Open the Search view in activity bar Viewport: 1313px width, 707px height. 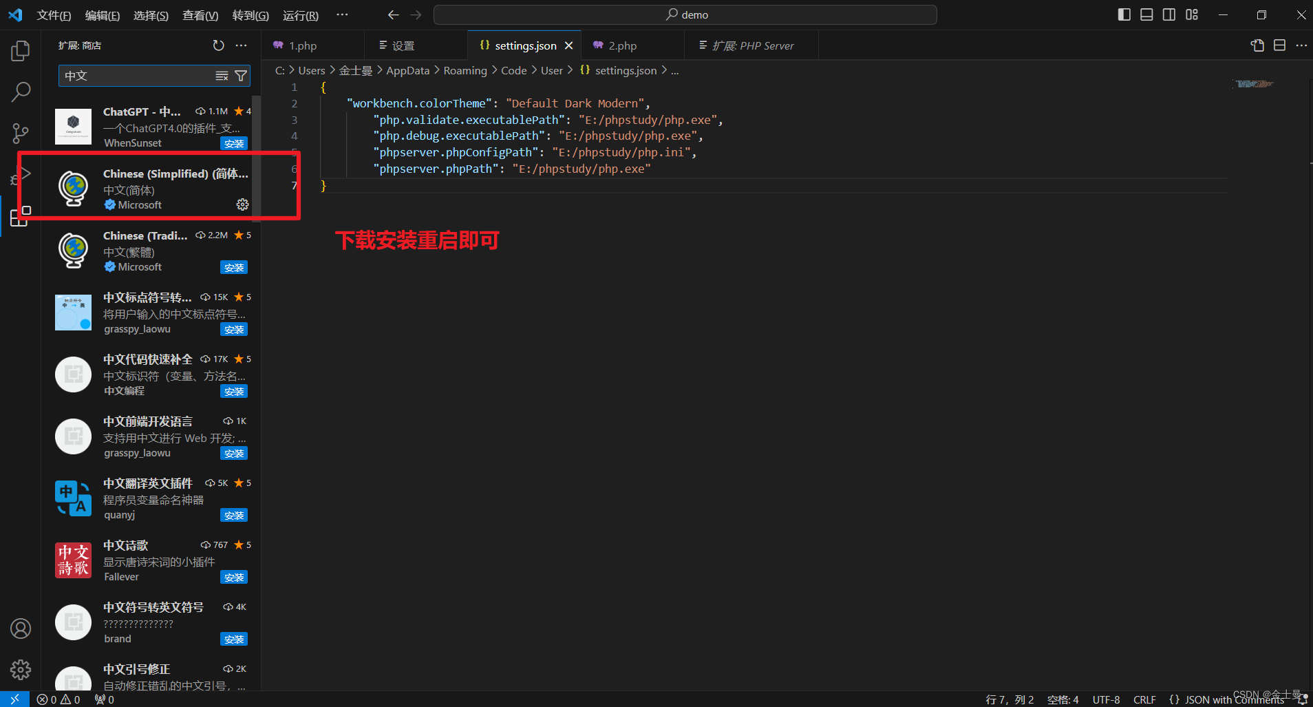21,92
